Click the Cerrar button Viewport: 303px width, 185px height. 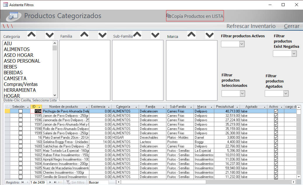(292, 26)
